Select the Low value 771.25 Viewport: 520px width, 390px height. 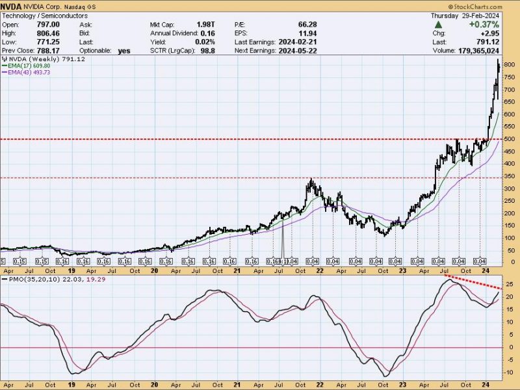click(x=48, y=42)
